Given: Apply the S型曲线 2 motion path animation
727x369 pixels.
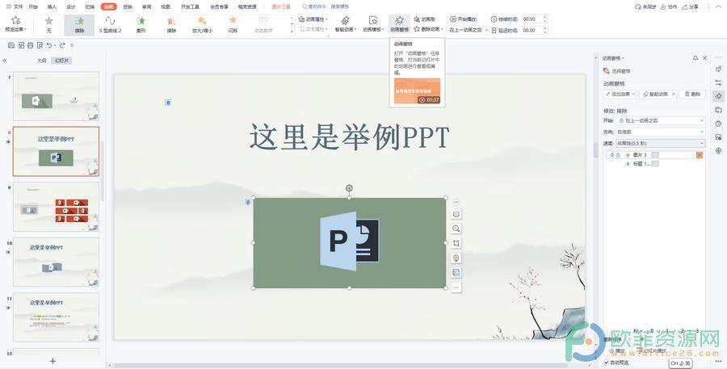Looking at the screenshot, I should pos(110,24).
